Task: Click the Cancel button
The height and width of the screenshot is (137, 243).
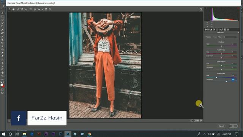Action: (221, 126)
